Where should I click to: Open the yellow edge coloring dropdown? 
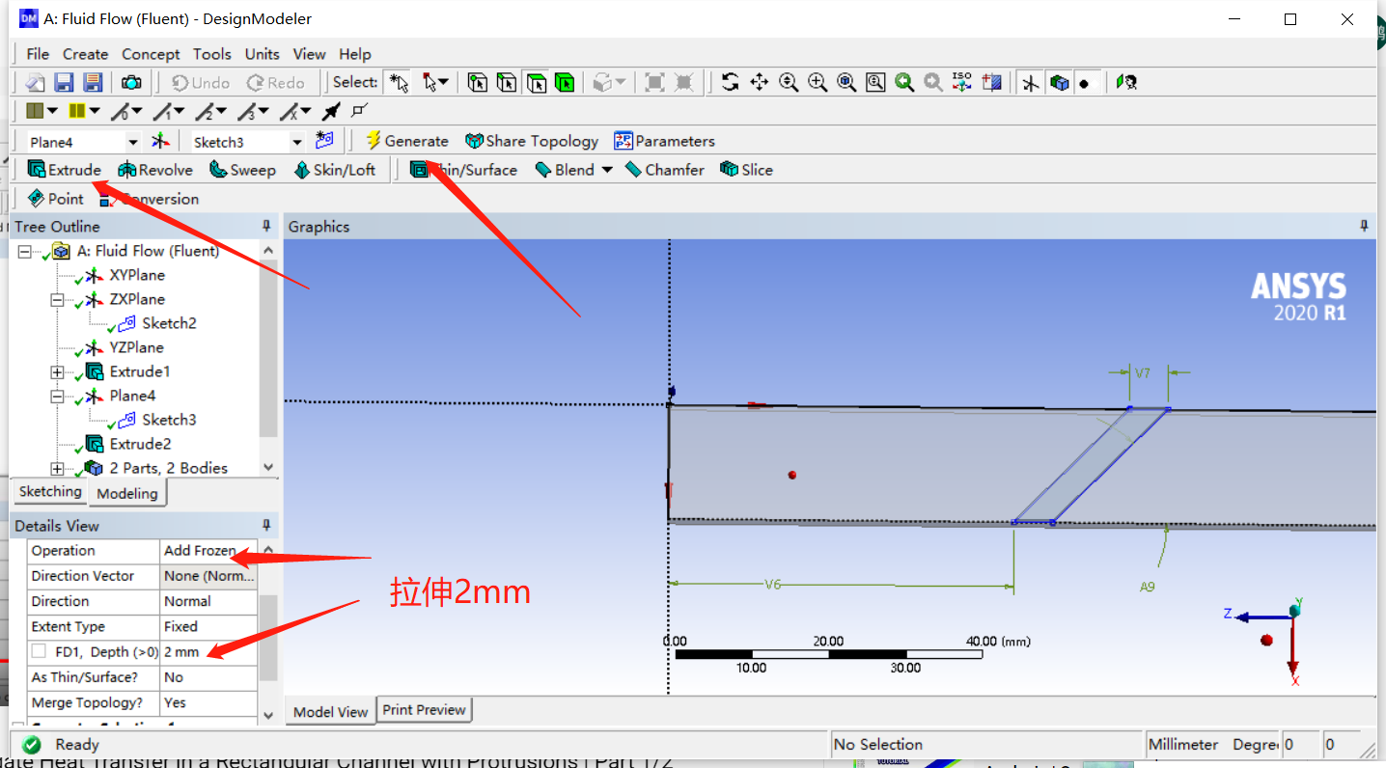[x=95, y=112]
